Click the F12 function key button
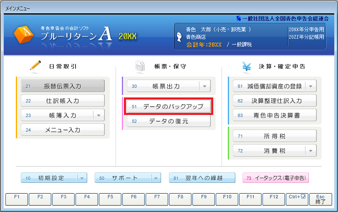 click(x=274, y=200)
